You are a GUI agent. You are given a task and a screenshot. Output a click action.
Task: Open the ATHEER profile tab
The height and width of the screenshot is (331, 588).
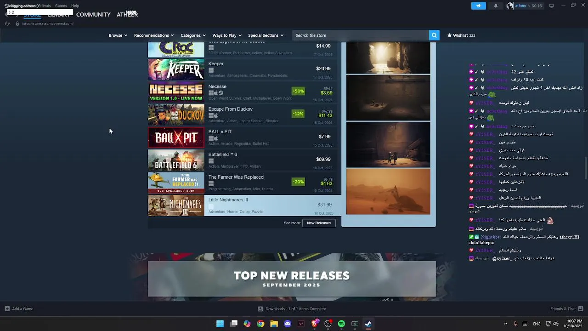click(127, 15)
